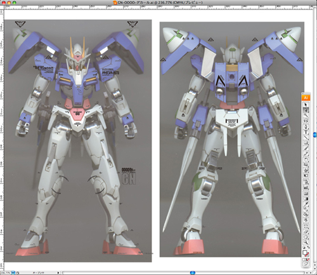Click the scroll left arrow button
Viewport: 317px width, 275px height.
(307, 272)
